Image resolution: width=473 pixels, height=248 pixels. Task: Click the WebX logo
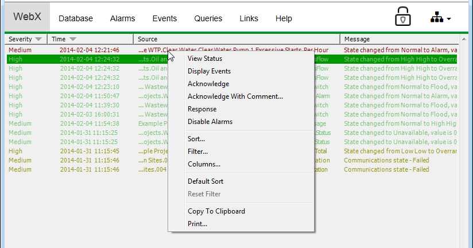pos(27,18)
